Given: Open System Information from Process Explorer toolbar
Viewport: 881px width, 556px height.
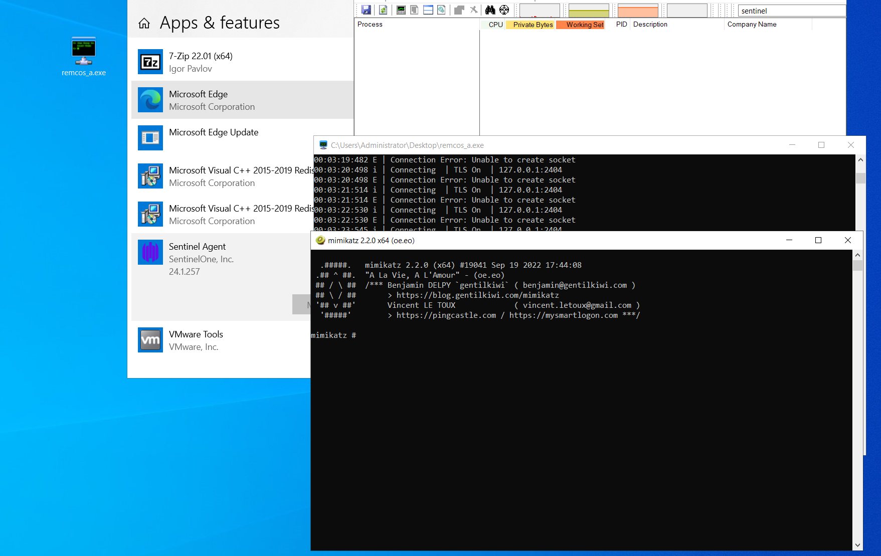Looking at the screenshot, I should 401,10.
